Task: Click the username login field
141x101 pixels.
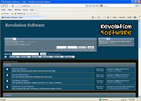Action: click(62, 47)
